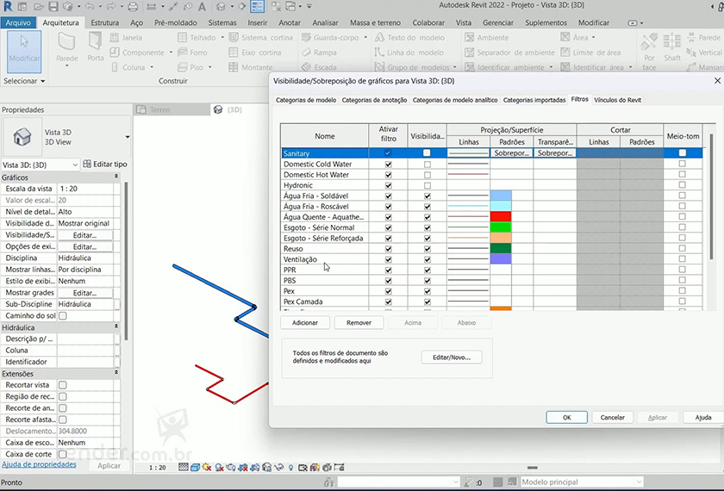This screenshot has height=491, width=724.
Task: Click red pattern swatch for Água Quente
Action: [x=501, y=217]
